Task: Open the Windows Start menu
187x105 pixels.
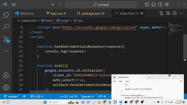Action: (45, 102)
